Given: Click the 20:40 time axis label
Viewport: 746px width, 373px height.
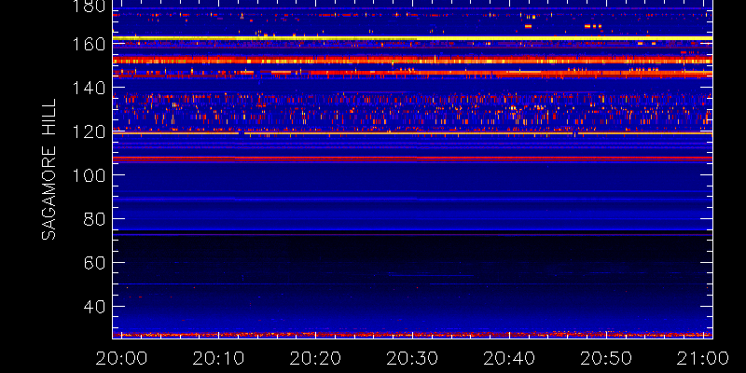Looking at the screenshot, I should point(509,358).
